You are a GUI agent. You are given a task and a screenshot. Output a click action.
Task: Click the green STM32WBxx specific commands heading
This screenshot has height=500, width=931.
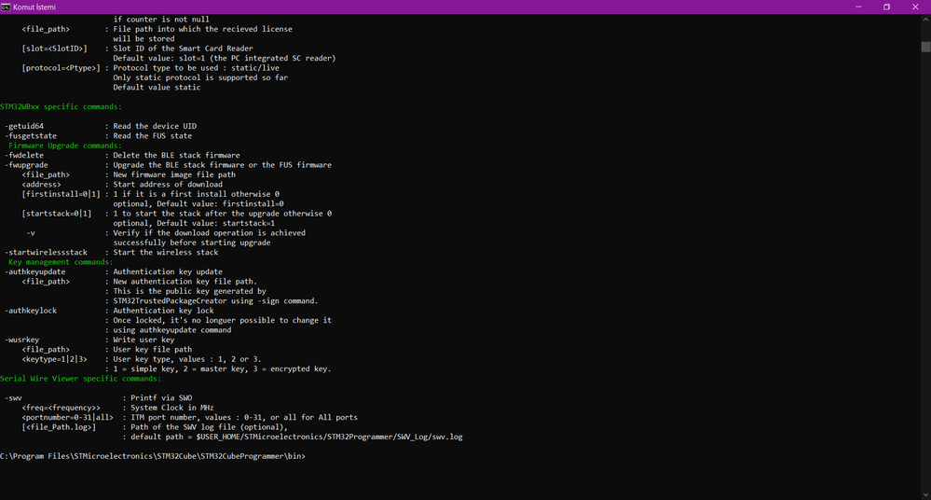pos(61,106)
